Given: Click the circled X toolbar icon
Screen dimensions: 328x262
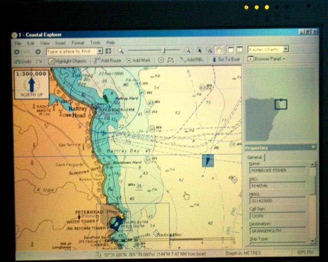Looking at the screenshot, I should [x=160, y=60].
